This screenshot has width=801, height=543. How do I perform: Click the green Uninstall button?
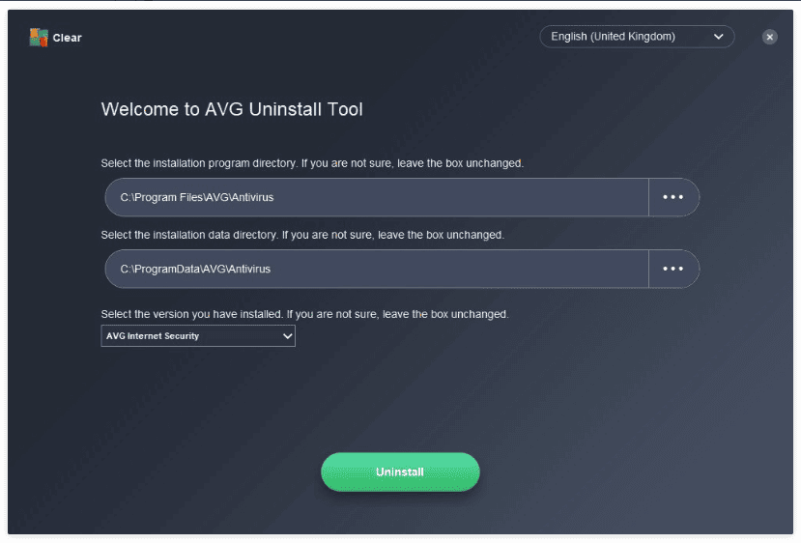(x=400, y=472)
